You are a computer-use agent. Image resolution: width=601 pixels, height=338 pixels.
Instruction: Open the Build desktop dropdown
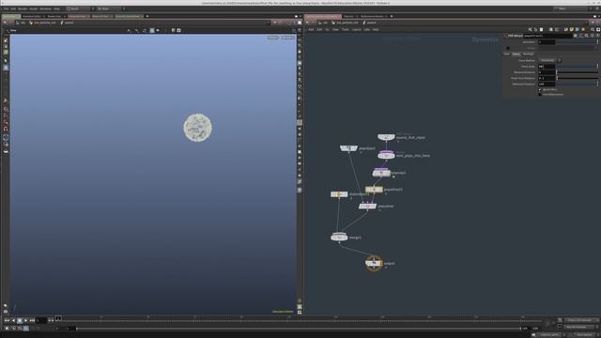[79, 8]
